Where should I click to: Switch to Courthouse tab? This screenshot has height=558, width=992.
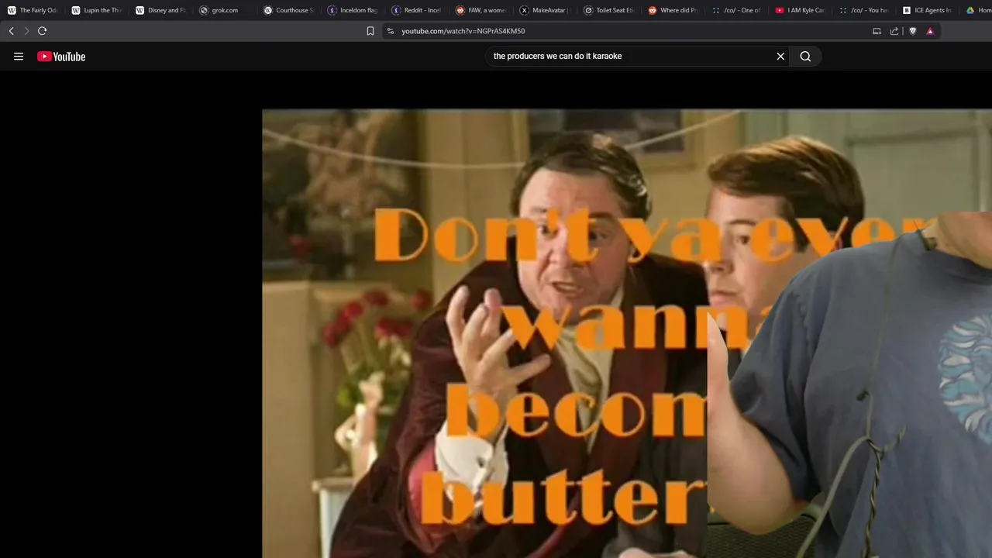[x=289, y=10]
